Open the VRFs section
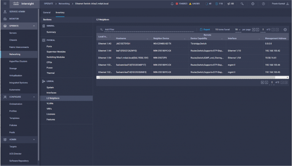292x166 pixels. click(x=49, y=109)
